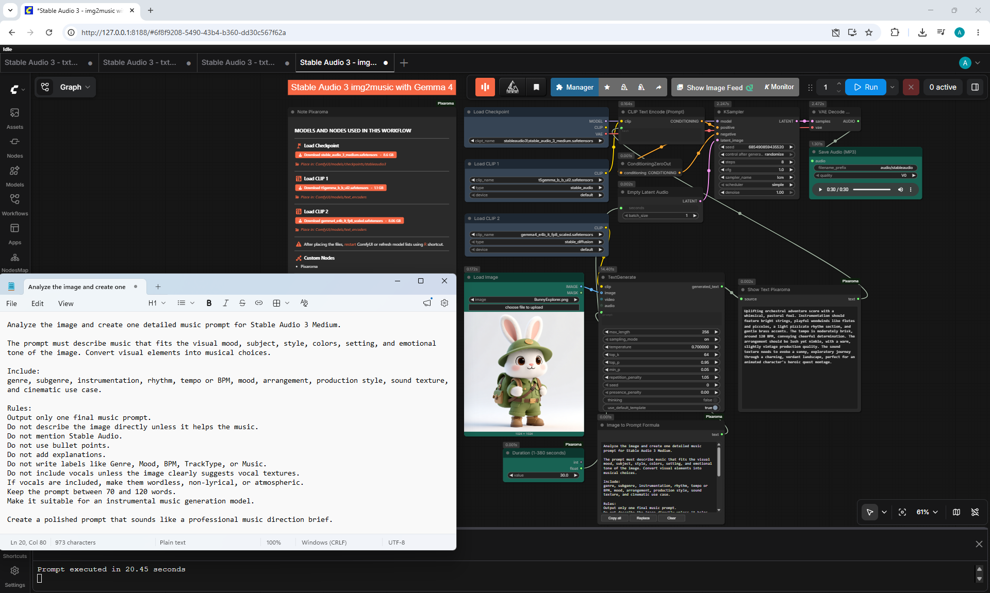Click Copy all in Image to Prompt Formula

click(614, 518)
